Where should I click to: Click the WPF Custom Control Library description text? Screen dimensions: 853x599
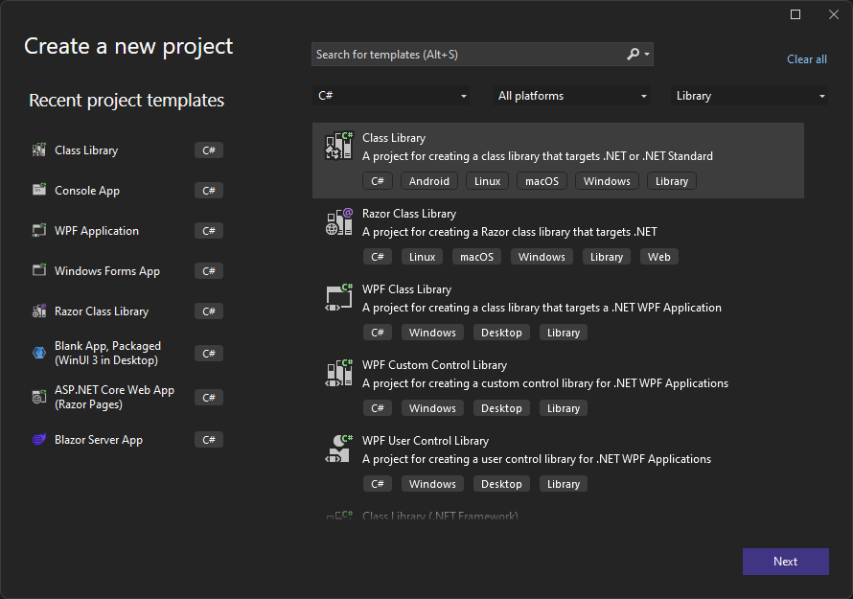point(545,383)
